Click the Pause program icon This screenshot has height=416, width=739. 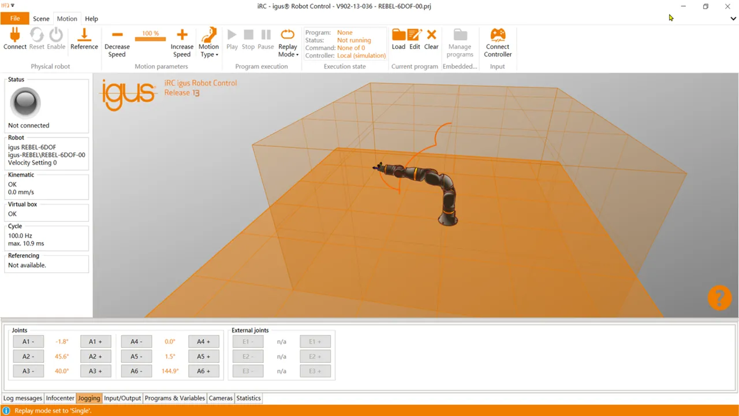(x=266, y=35)
